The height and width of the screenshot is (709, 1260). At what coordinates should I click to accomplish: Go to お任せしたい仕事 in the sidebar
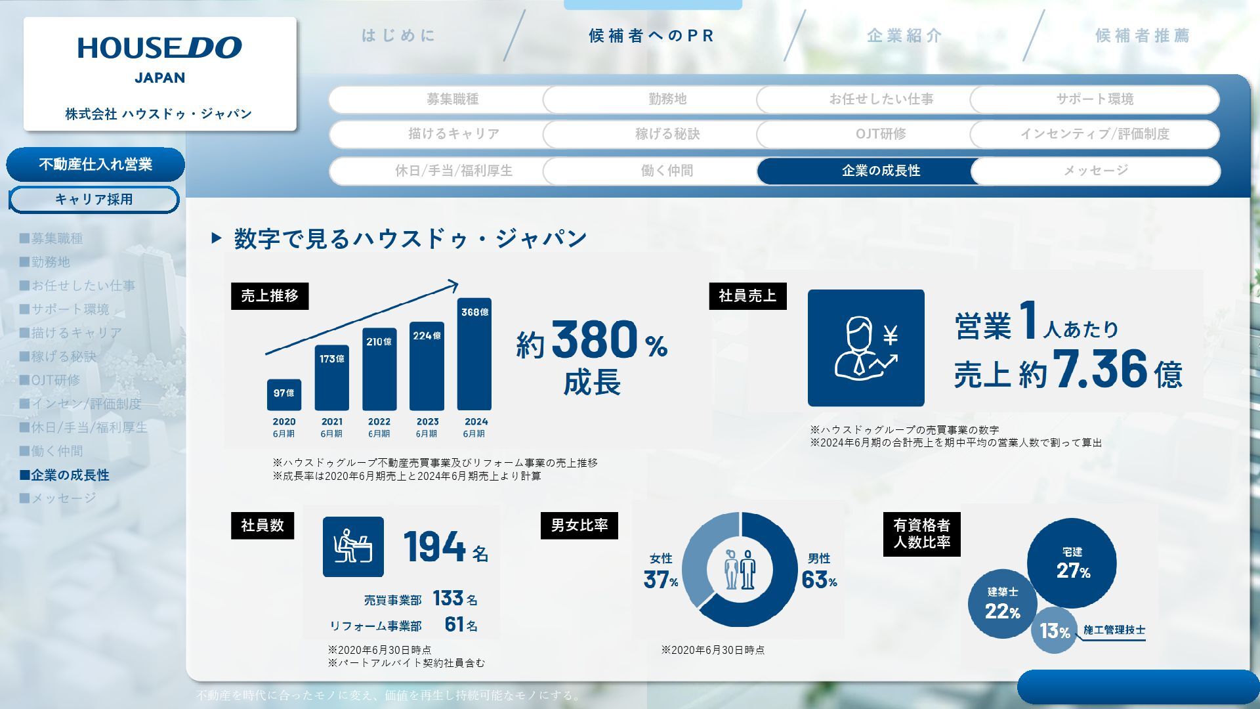(x=77, y=286)
